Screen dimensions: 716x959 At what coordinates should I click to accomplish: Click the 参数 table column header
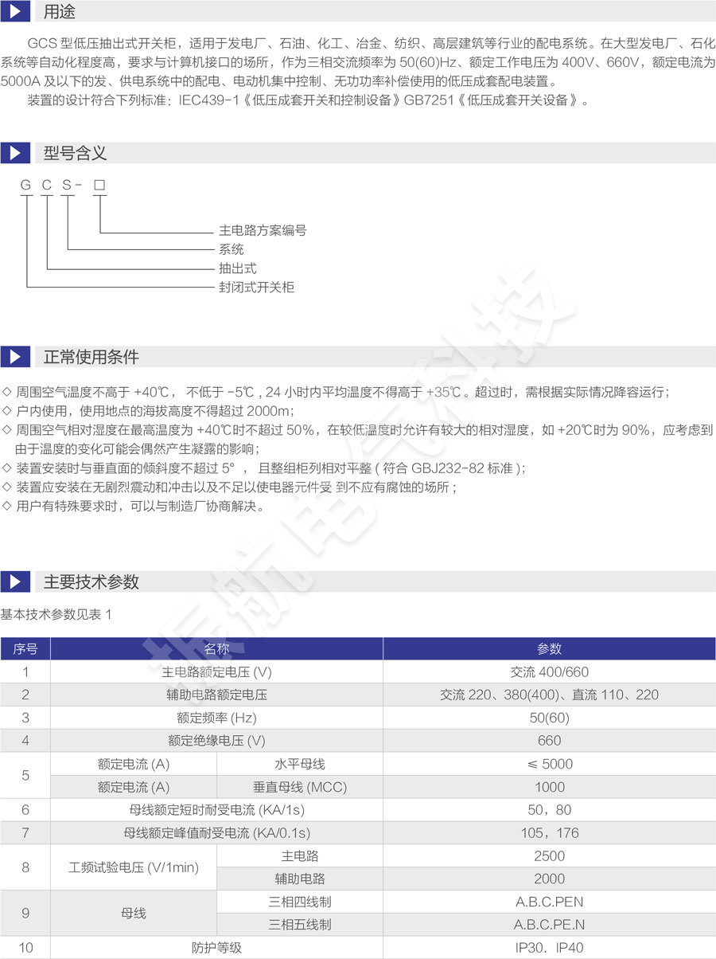549,649
